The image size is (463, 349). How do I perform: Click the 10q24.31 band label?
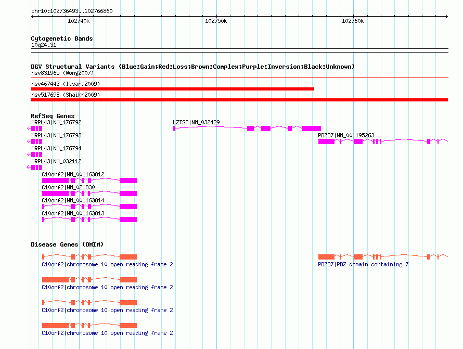coord(44,45)
